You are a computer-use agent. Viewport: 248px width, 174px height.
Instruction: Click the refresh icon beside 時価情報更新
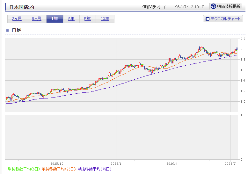point(213,6)
